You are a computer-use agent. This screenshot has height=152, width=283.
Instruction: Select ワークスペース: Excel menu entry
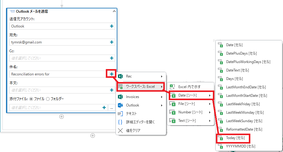click(141, 87)
